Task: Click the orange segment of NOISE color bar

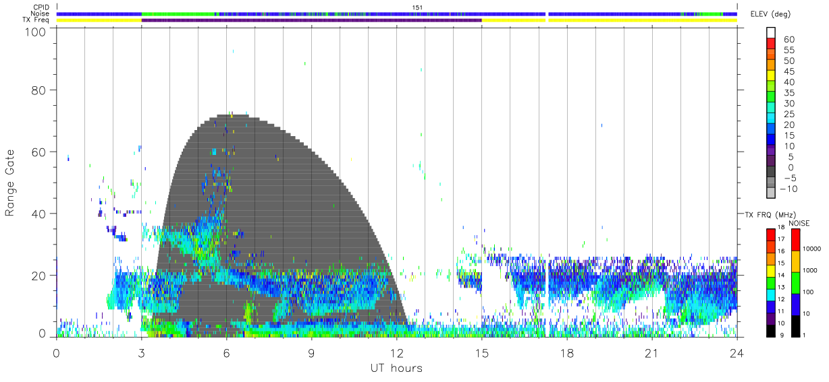Action: click(795, 261)
